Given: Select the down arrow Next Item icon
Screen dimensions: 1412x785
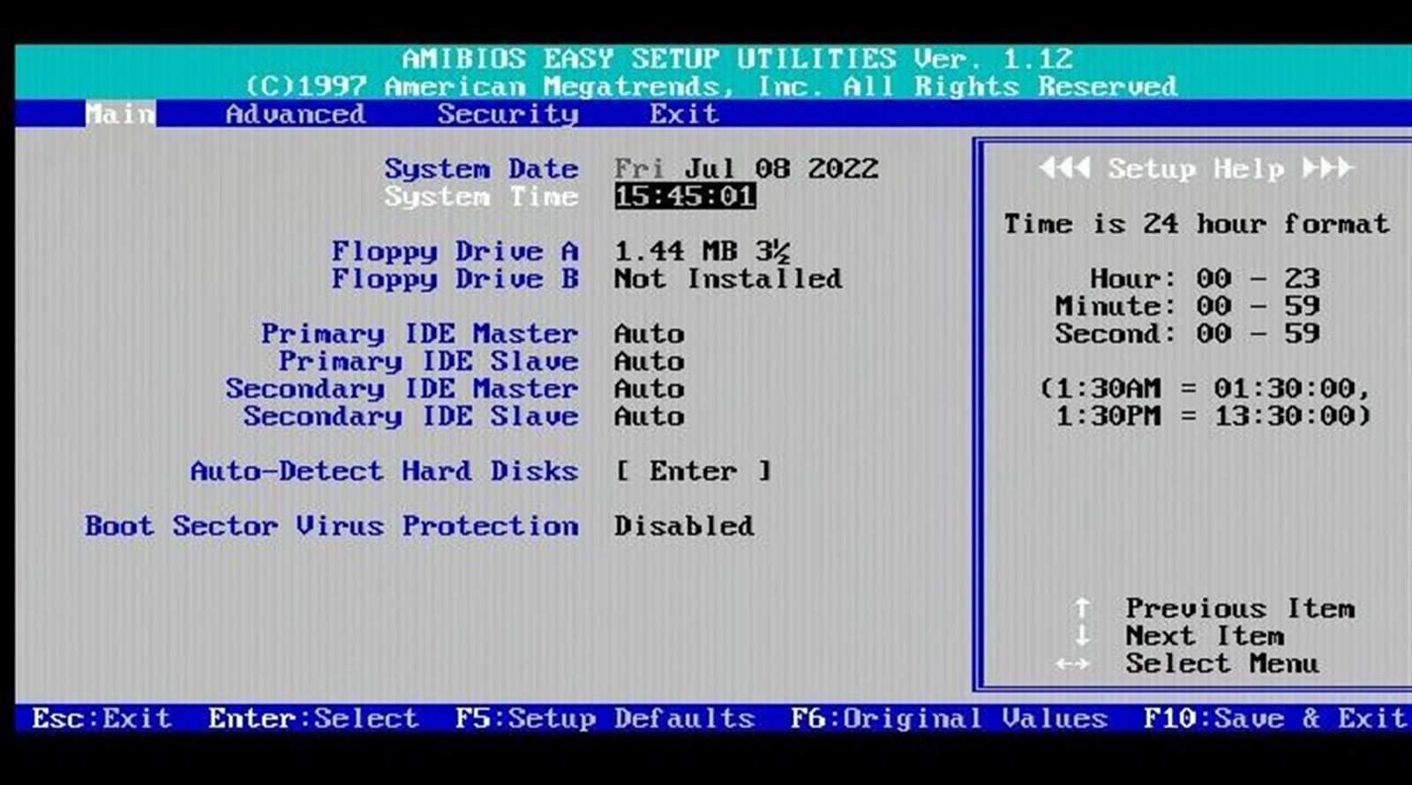Looking at the screenshot, I should click(x=1082, y=636).
